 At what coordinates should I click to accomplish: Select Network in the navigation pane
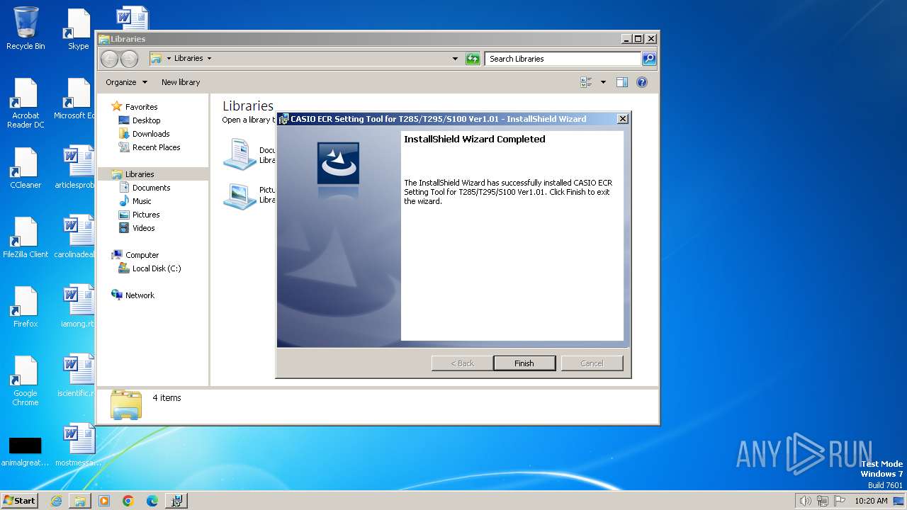coord(140,295)
